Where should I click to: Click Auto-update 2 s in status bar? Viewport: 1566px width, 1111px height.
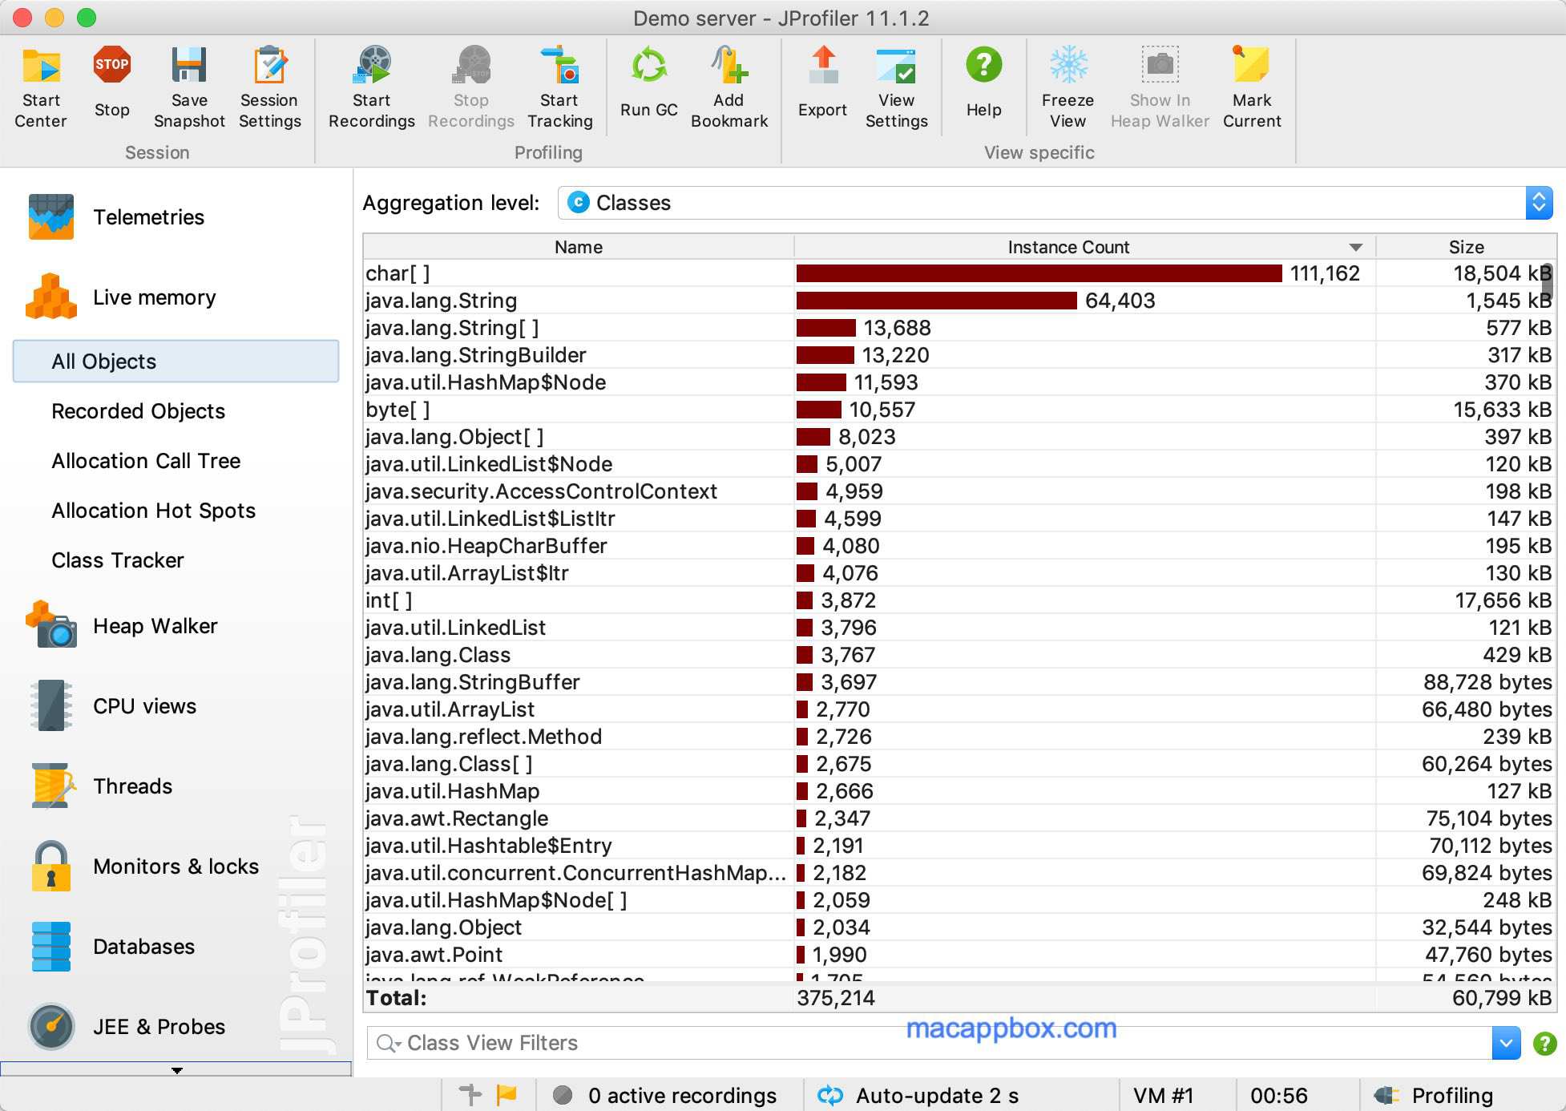tap(918, 1096)
